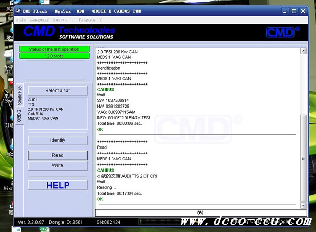Click the CANBUS entry in selected car box

click(x=35, y=114)
